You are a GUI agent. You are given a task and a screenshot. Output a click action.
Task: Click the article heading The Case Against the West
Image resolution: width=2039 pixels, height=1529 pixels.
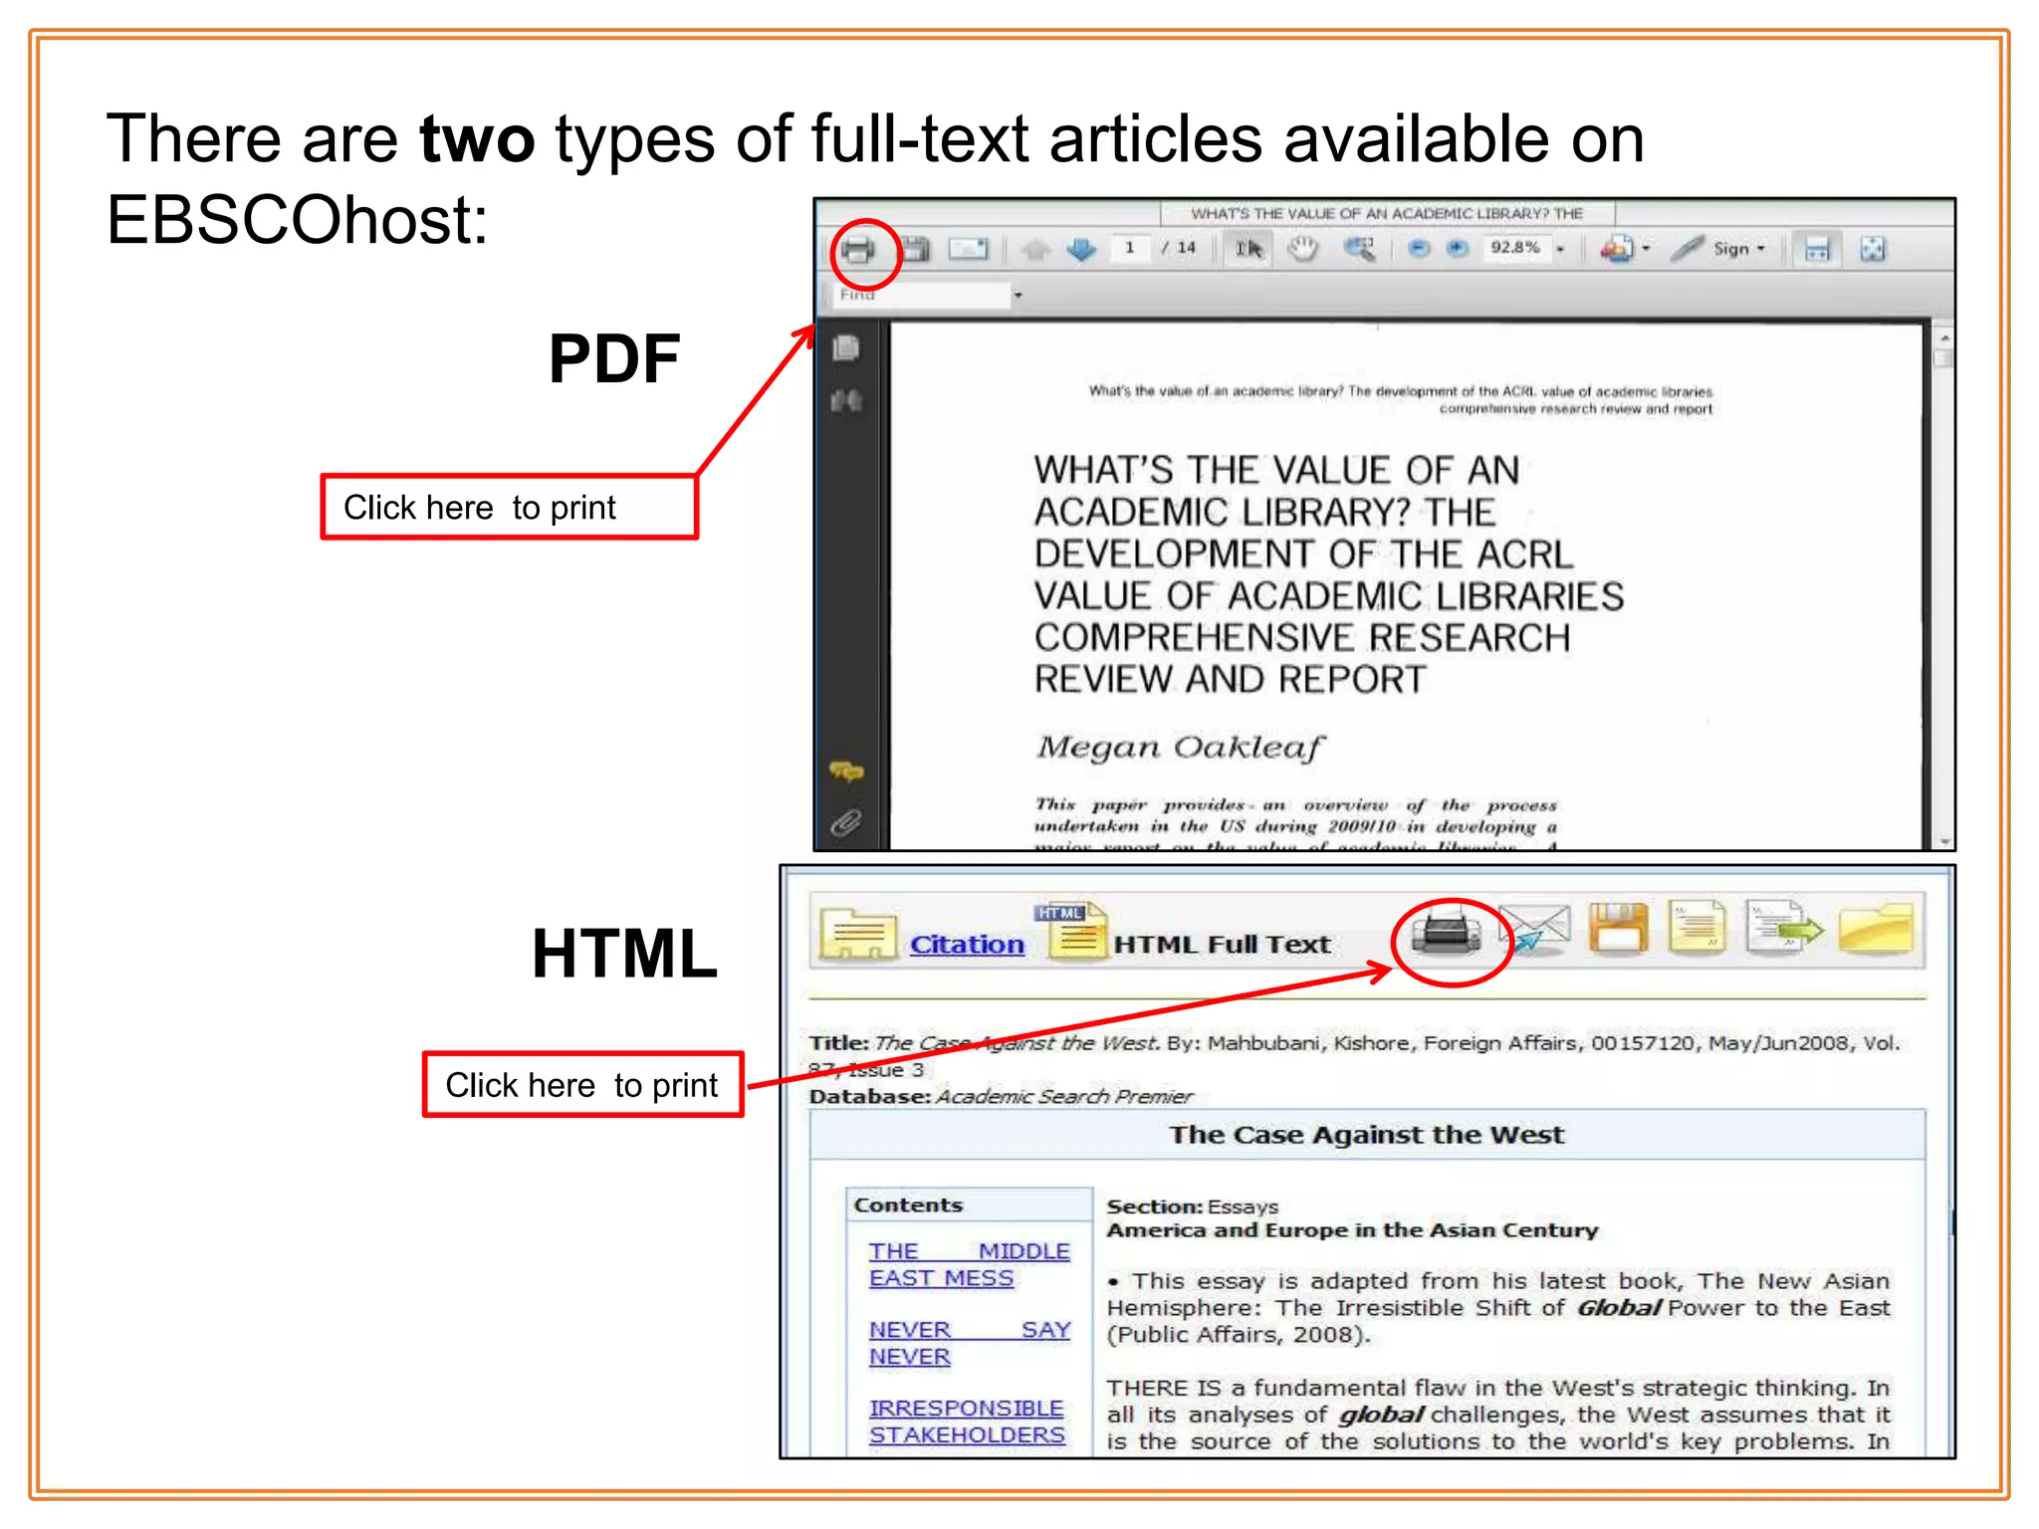pyautogui.click(x=1366, y=1135)
